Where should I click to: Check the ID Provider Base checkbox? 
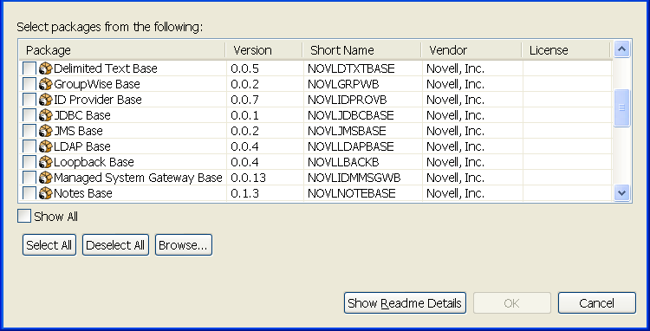[29, 100]
